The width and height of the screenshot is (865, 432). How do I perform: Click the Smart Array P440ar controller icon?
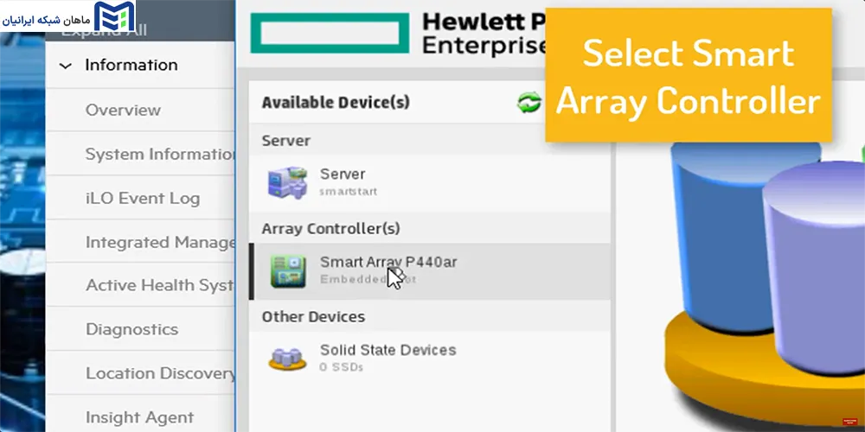tap(288, 271)
